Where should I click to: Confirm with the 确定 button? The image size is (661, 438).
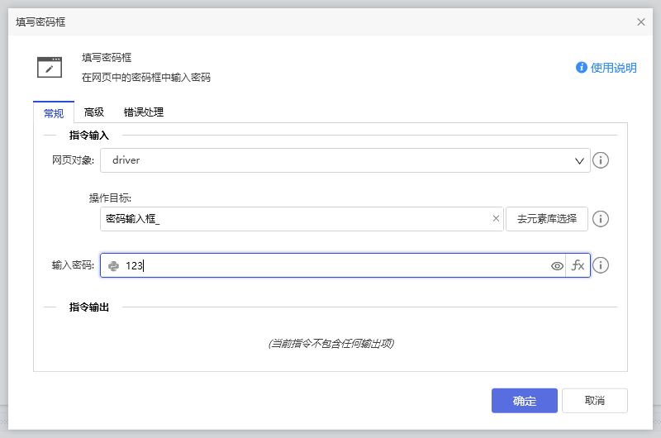[524, 401]
